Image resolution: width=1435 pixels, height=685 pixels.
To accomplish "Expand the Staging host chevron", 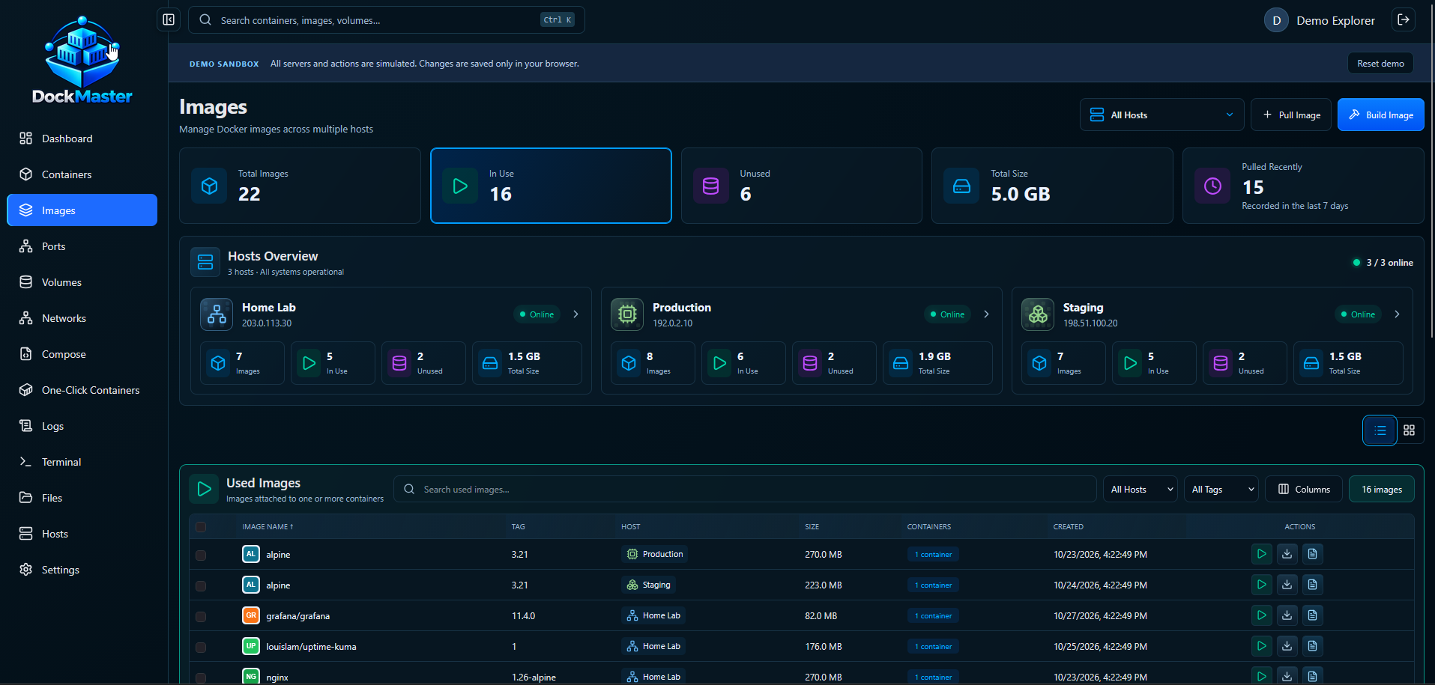I will click(x=1397, y=314).
